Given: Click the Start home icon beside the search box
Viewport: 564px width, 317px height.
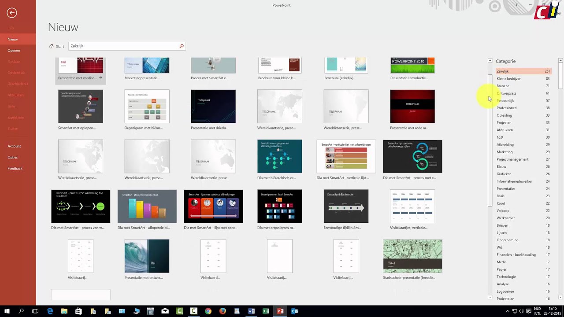Looking at the screenshot, I should 52,46.
